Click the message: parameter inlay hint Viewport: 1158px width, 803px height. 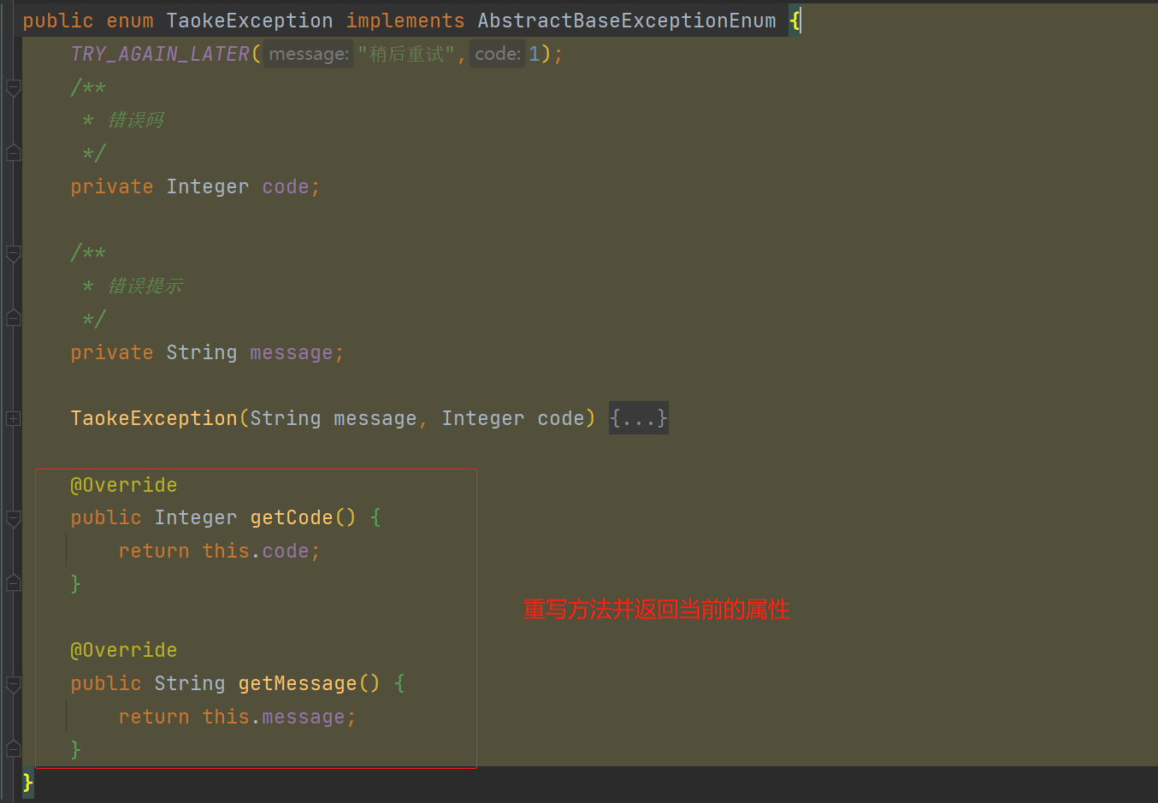(308, 54)
